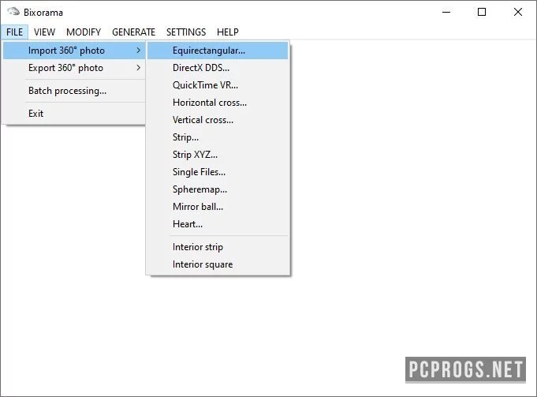Image resolution: width=537 pixels, height=397 pixels.
Task: Choose Batch processing... from File menu
Action: [x=74, y=91]
